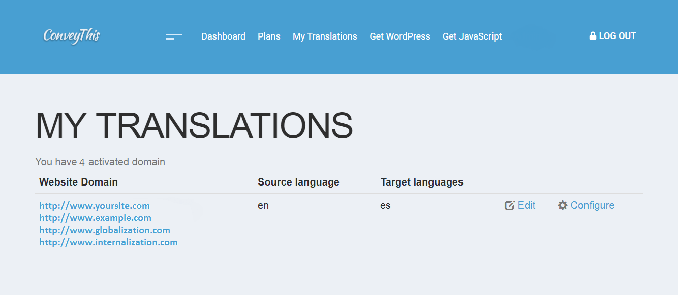Image resolution: width=678 pixels, height=295 pixels.
Task: Click the Website Domain column header
Action: pos(78,182)
